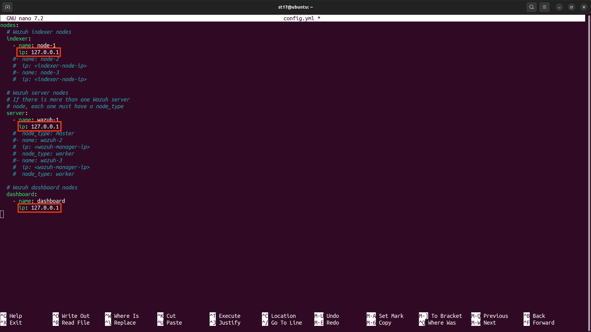Viewport: 591px width, 332px height.
Task: Click the M-A Set Mark shortcut
Action: (385, 316)
